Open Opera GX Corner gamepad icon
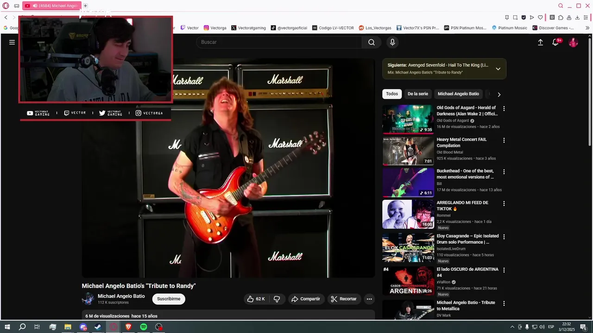 coord(17,6)
